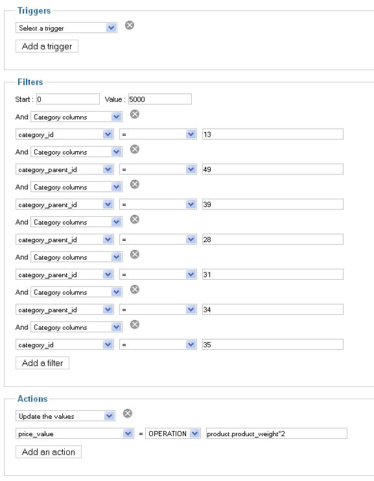Screen dimensions: 374x481
Task: Delete the category_id 35 filter
Action: point(135,325)
